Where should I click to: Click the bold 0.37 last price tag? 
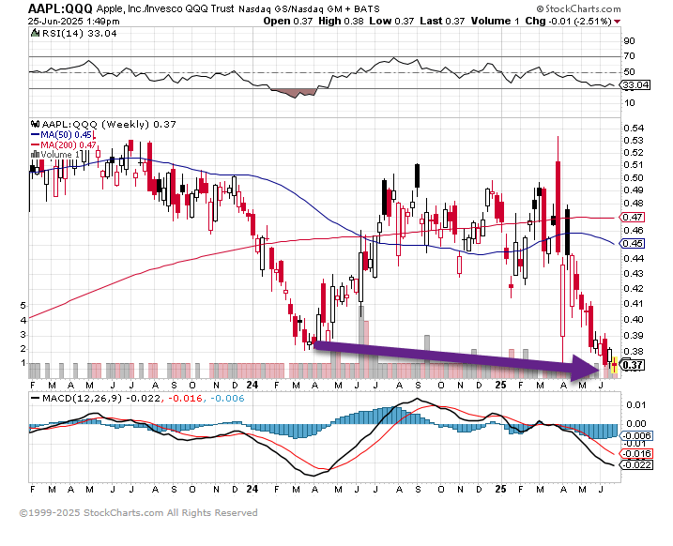point(633,366)
